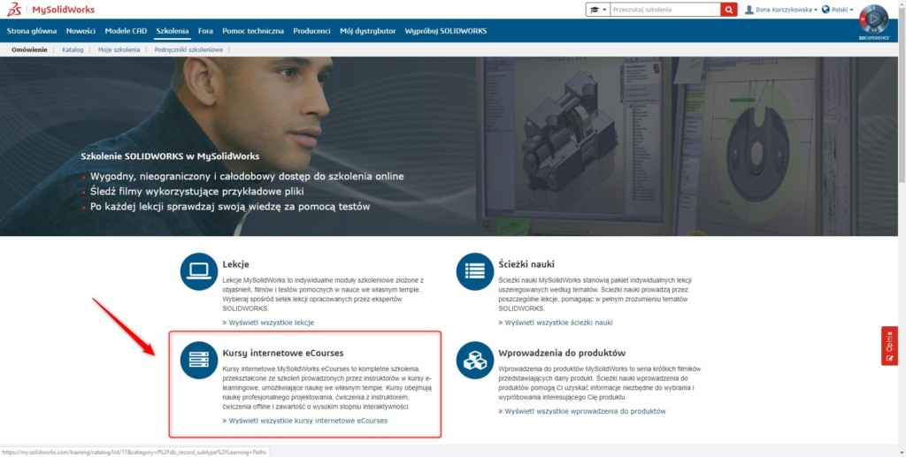Click Wypróbuj SOLIDWORKS in navigation
The height and width of the screenshot is (457, 906).
(x=446, y=31)
